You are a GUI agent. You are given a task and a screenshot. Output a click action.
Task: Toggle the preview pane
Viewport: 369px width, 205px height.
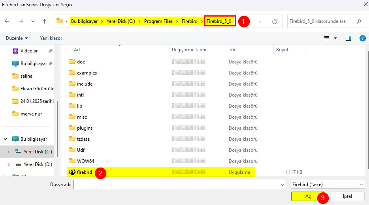click(x=348, y=38)
